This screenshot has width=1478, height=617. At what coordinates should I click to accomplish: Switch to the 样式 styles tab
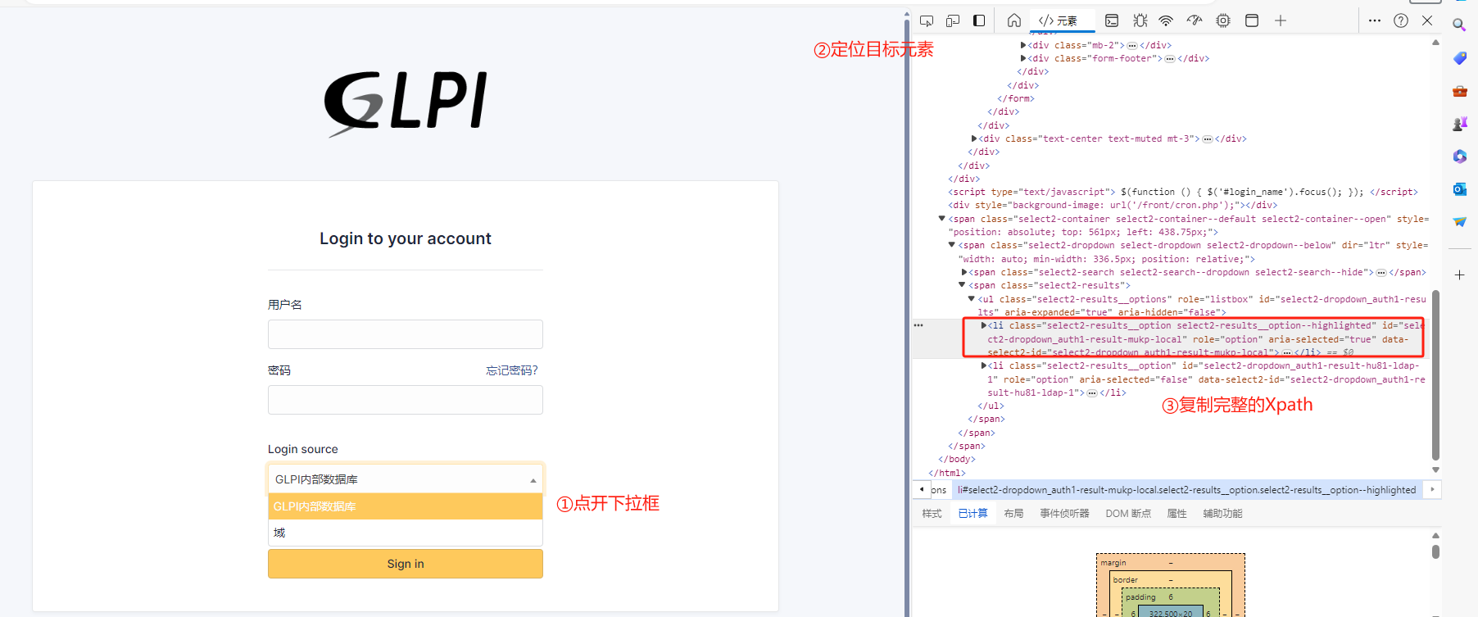[x=932, y=514]
